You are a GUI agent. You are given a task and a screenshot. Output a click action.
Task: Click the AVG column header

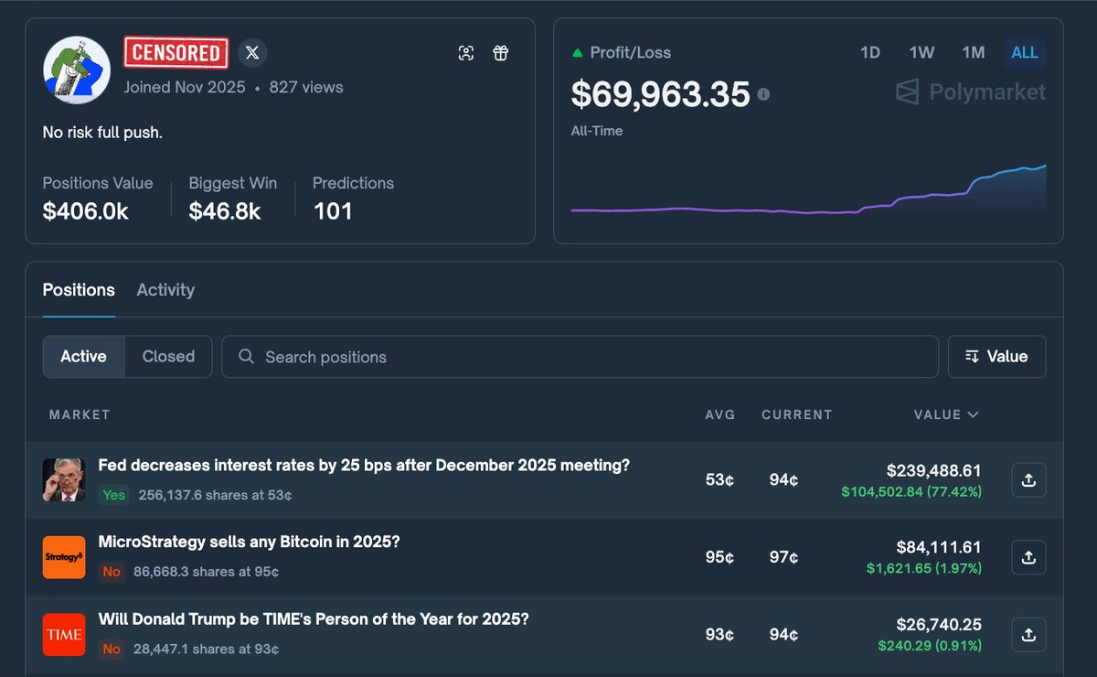point(719,414)
